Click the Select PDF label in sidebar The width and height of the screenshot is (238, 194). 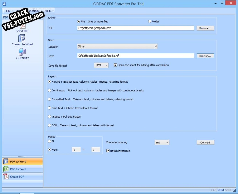22,31
